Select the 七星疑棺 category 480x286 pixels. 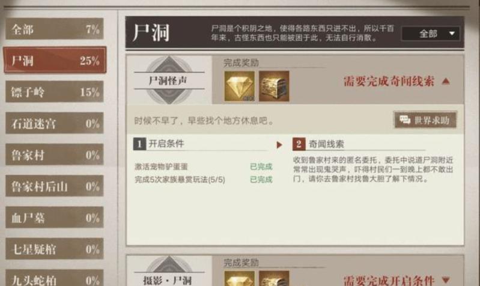point(55,249)
